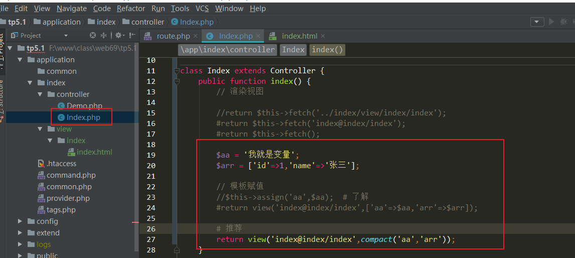The image size is (575, 258).
Task: Click controller in the navigation bar
Action: [x=143, y=22]
